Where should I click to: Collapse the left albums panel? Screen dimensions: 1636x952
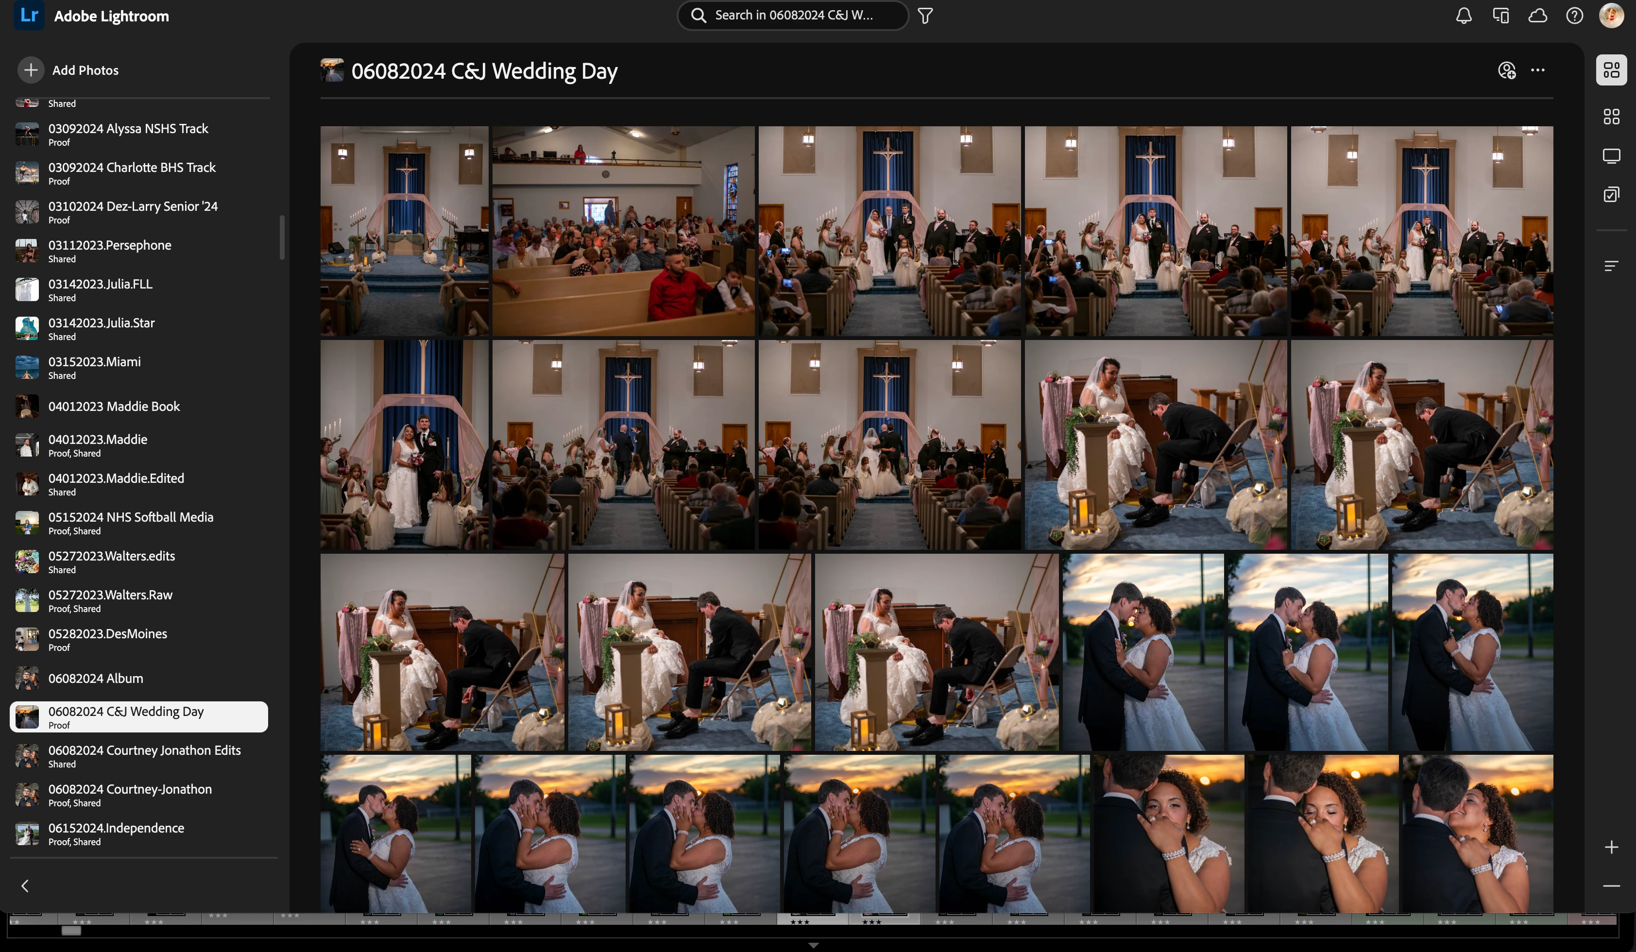tap(25, 886)
